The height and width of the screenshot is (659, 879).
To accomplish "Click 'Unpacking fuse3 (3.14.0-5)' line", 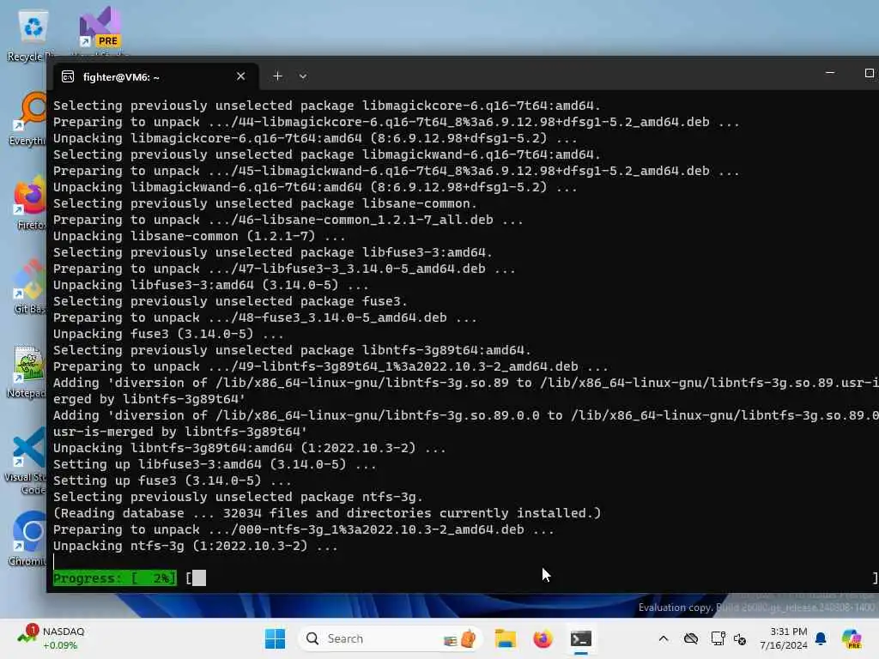I will 168,334.
